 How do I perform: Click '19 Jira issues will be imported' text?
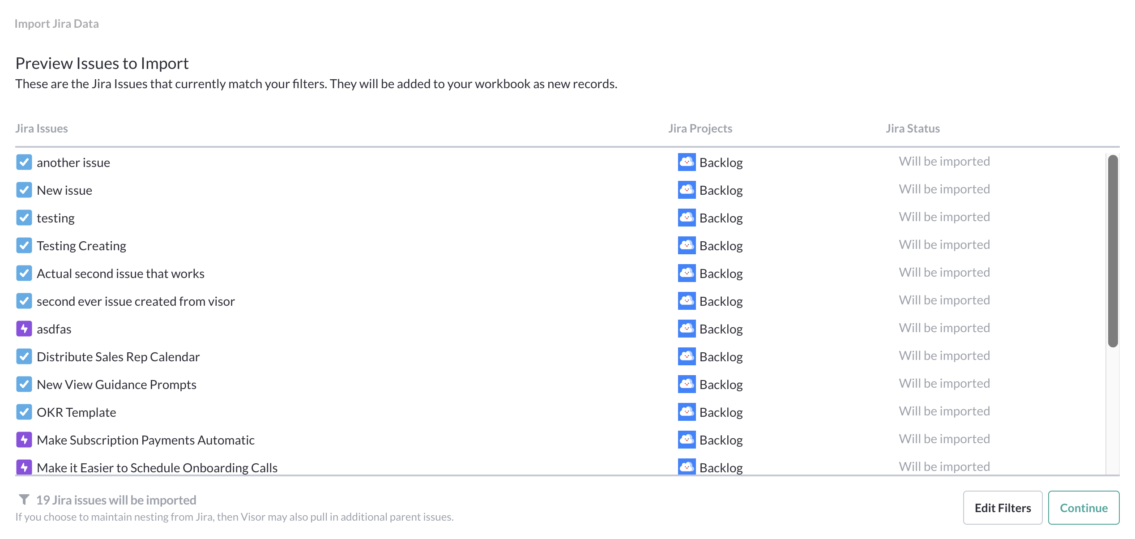(116, 500)
